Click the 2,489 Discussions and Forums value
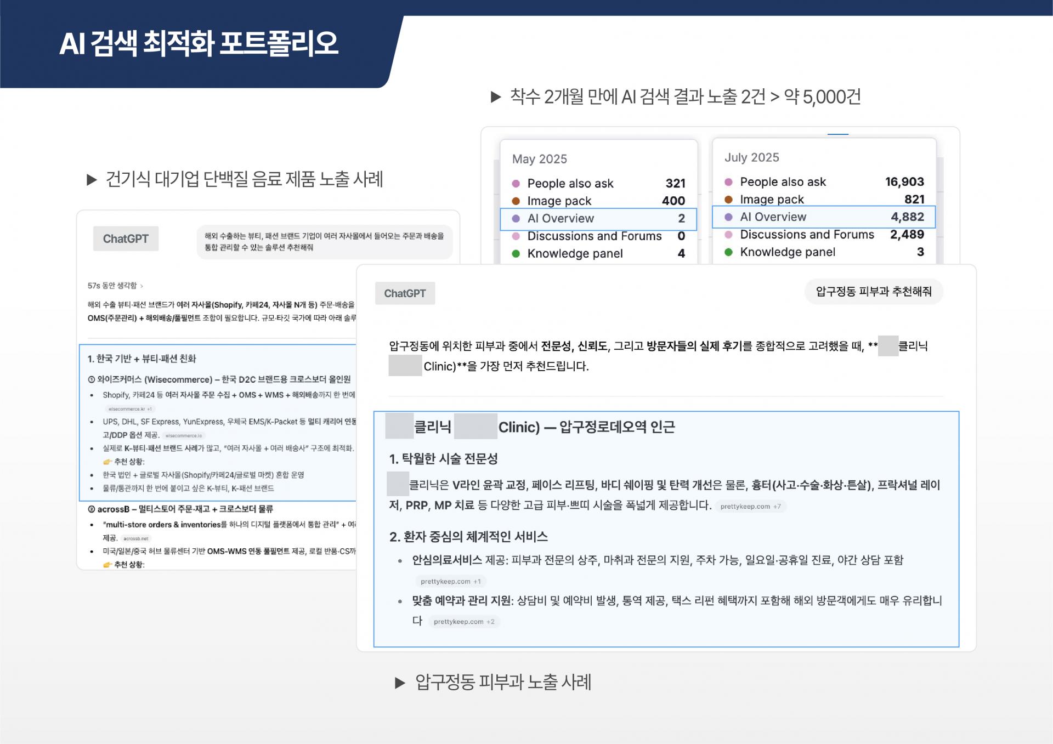The image size is (1053, 744). tap(907, 235)
